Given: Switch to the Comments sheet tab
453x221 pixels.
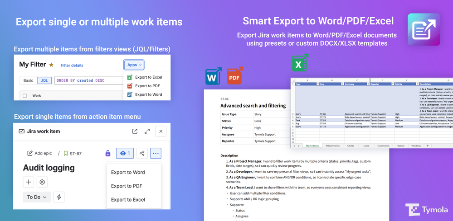Looking at the screenshot, I should [383, 146].
